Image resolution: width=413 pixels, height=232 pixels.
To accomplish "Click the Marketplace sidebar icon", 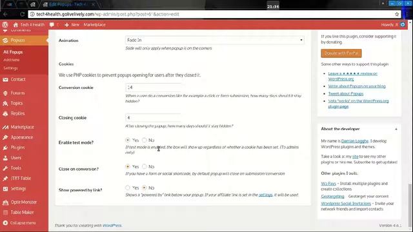I will [5, 127].
